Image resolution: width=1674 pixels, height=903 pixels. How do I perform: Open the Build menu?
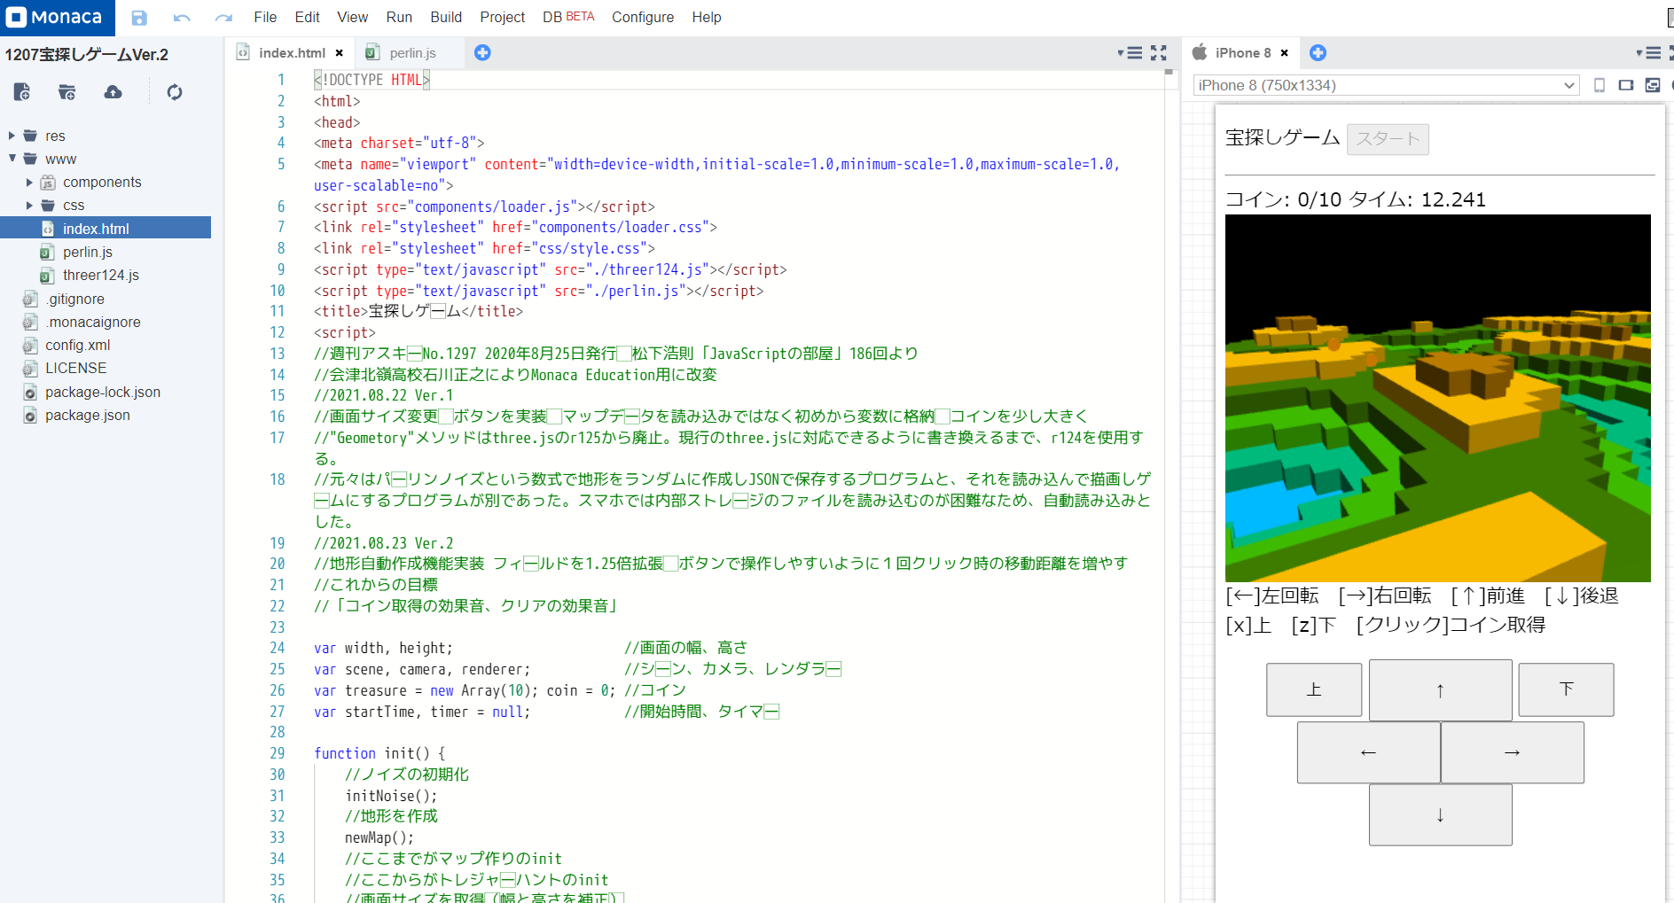click(x=446, y=17)
